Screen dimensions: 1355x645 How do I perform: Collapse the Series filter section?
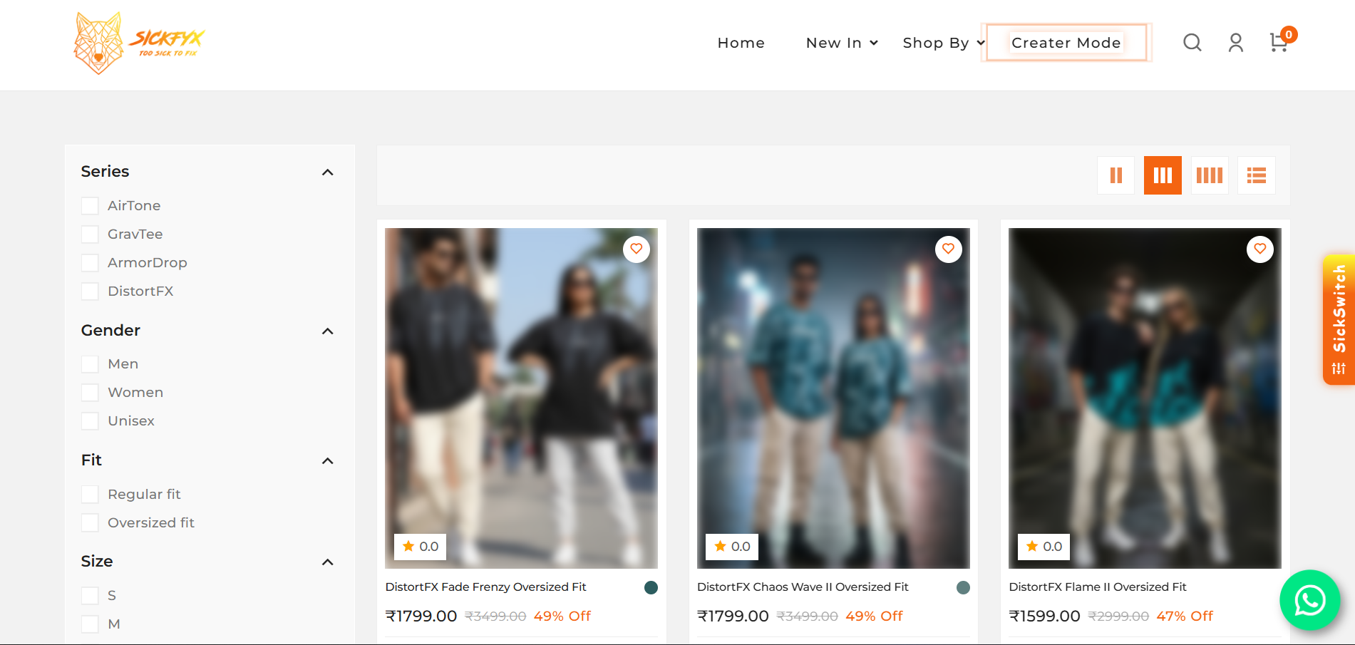[327, 172]
